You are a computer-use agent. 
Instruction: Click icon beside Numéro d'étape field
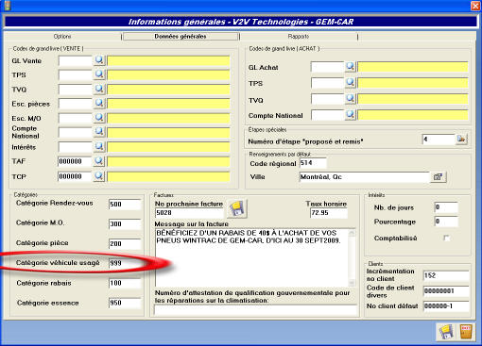[x=461, y=139]
